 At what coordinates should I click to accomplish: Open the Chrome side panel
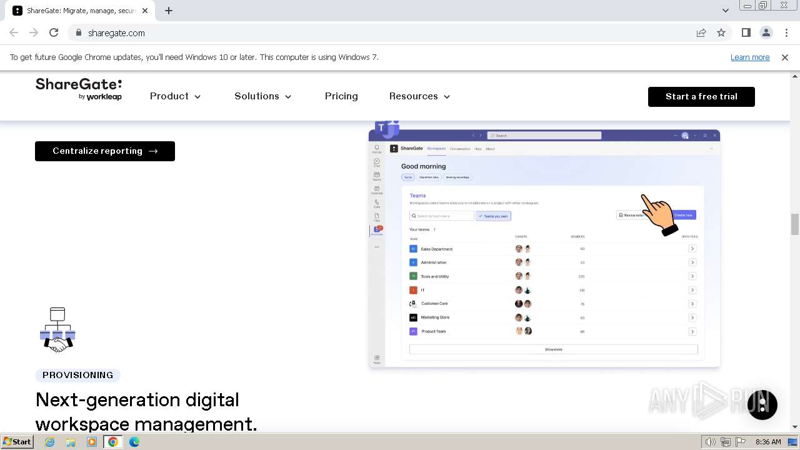click(x=746, y=33)
